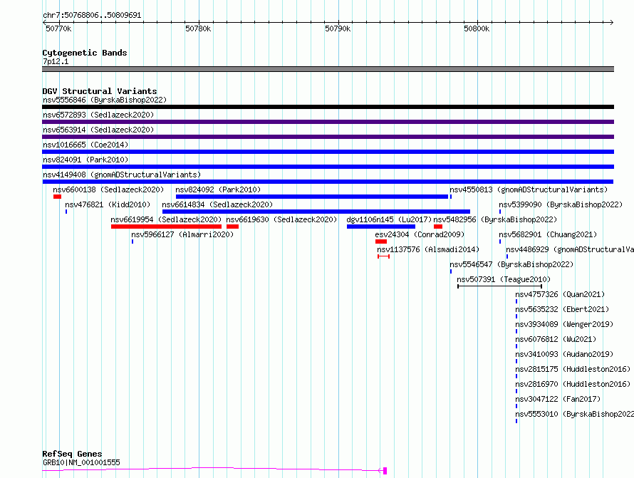
Task: Open nsv476821 (Kidd2010) label
Action: click(x=108, y=204)
